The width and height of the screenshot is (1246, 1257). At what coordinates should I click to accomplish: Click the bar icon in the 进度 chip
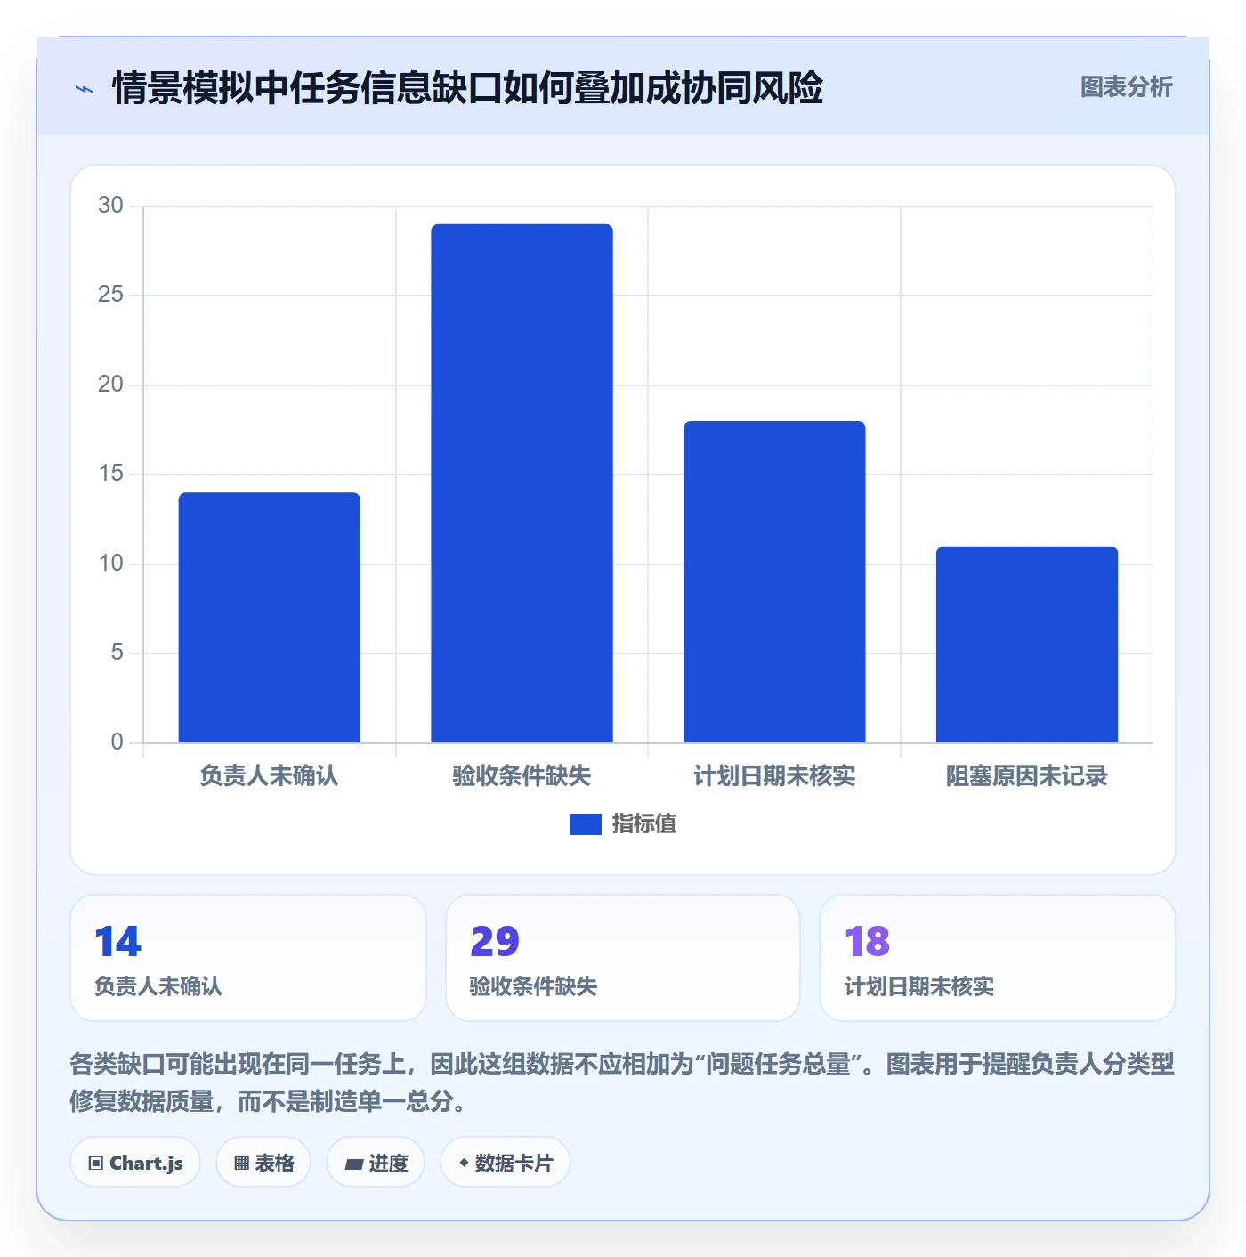point(353,1164)
